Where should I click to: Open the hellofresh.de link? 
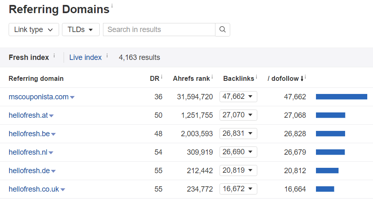point(29,170)
